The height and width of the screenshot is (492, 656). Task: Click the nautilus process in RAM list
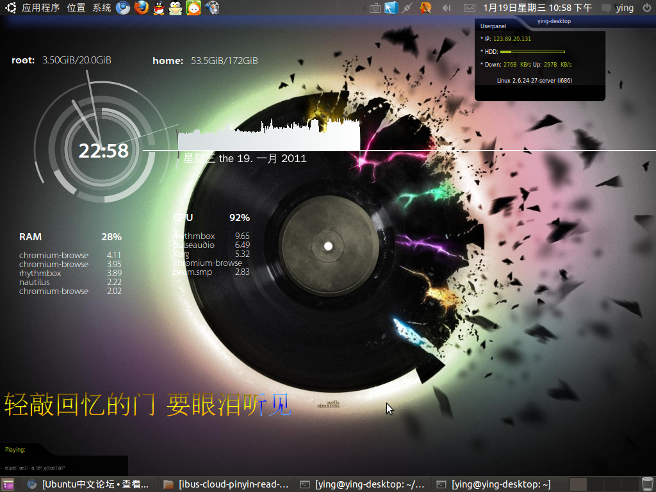click(x=35, y=282)
